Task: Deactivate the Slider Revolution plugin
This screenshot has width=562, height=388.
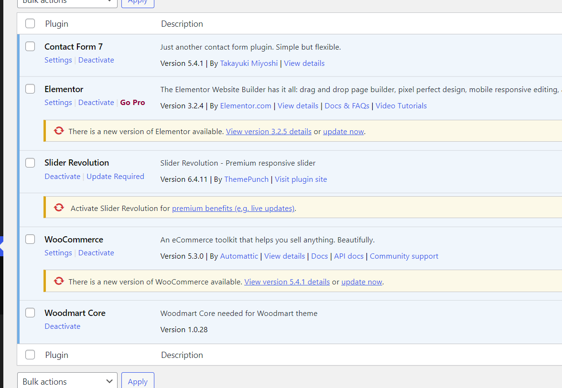Action: coord(62,177)
